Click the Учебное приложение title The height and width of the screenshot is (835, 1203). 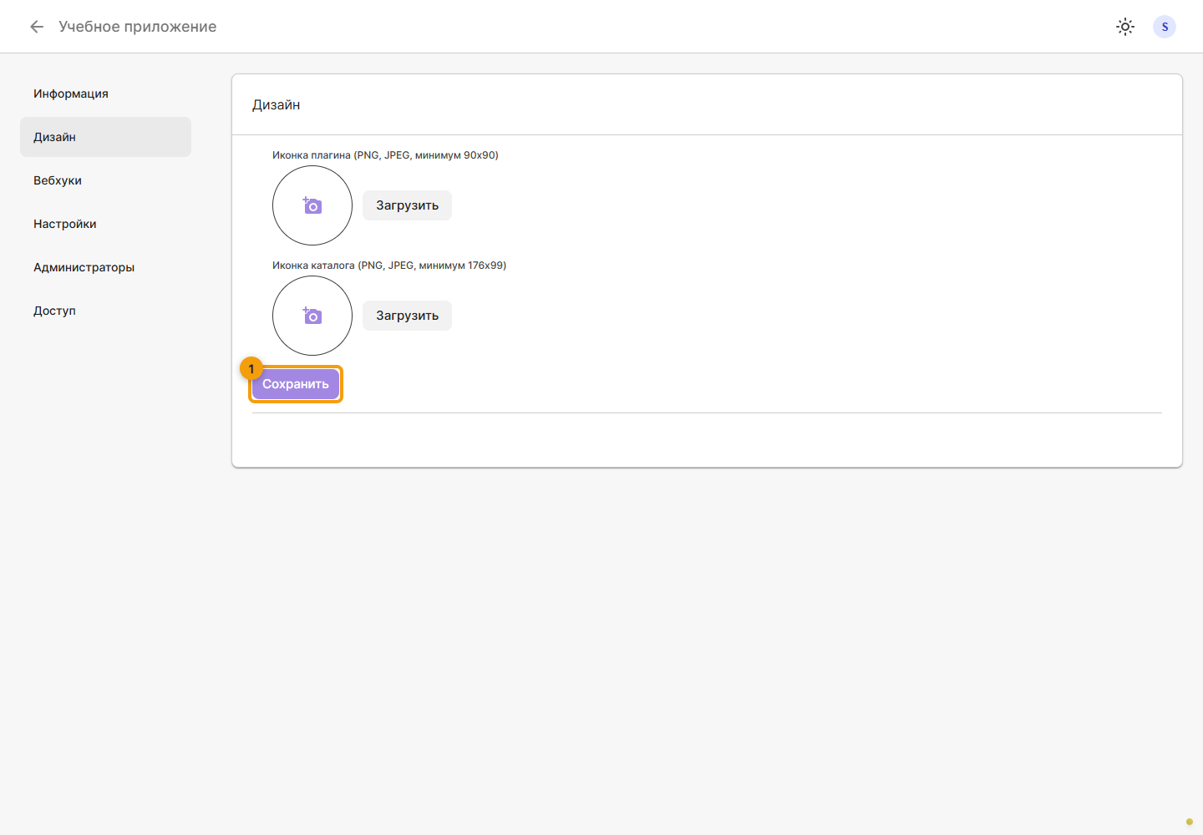[x=138, y=27]
